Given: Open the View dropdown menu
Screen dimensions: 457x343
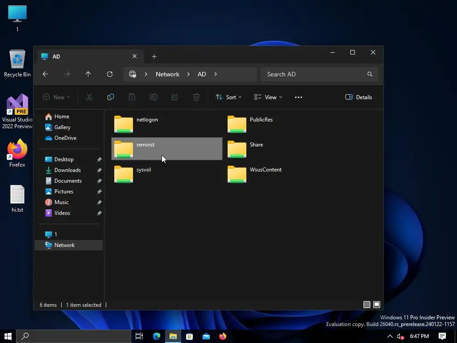Looking at the screenshot, I should click(268, 97).
